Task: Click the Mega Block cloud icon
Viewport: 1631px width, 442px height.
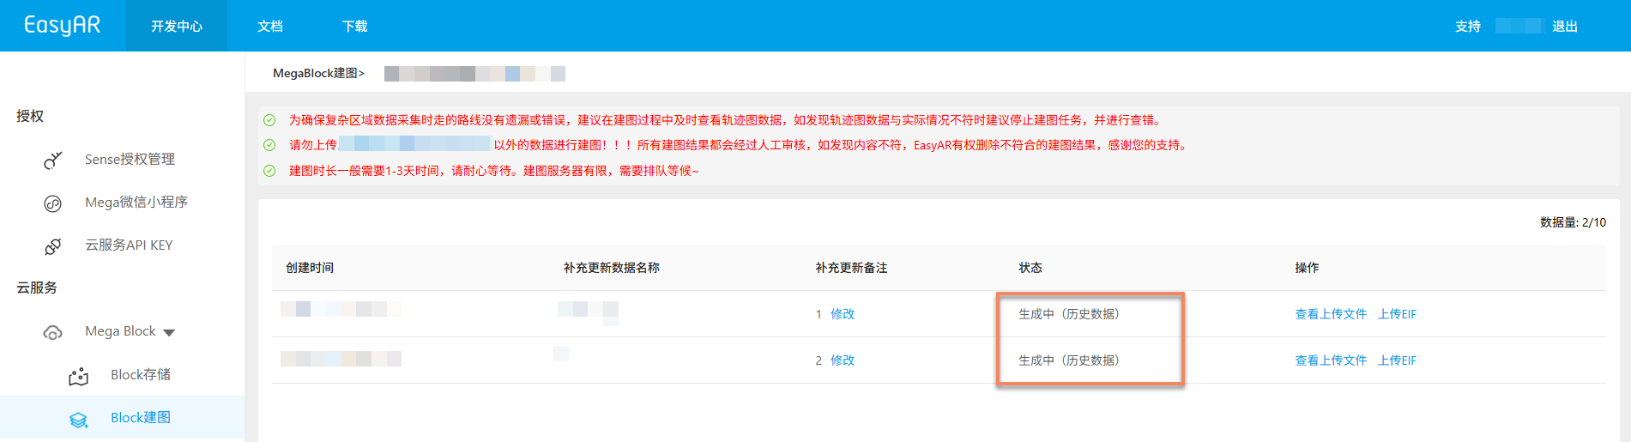Action: pos(52,332)
